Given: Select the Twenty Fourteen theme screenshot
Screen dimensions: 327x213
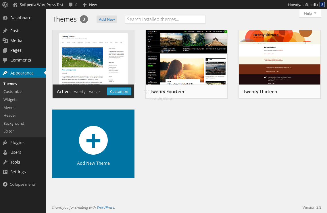Looking at the screenshot, I should 186,57.
